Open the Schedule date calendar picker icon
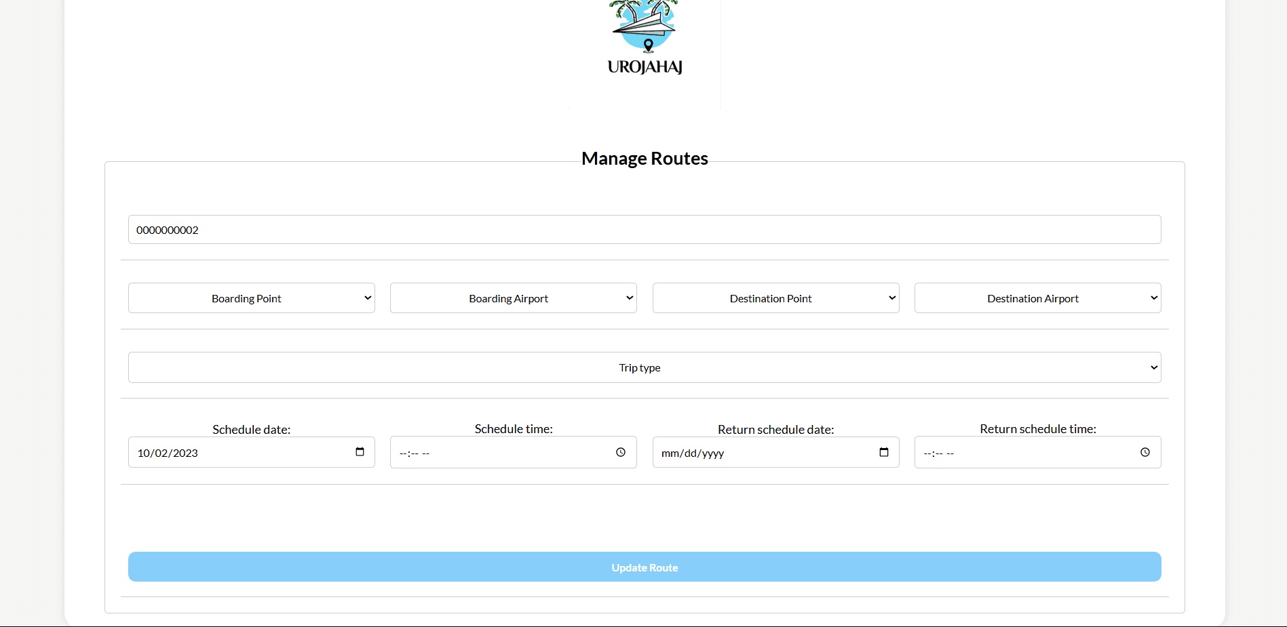 (360, 452)
